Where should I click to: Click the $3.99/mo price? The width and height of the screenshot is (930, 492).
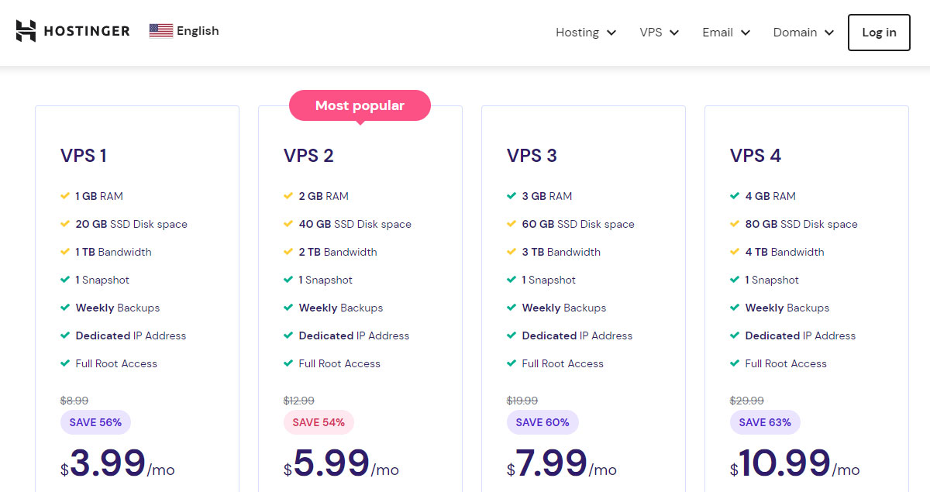[x=118, y=463]
